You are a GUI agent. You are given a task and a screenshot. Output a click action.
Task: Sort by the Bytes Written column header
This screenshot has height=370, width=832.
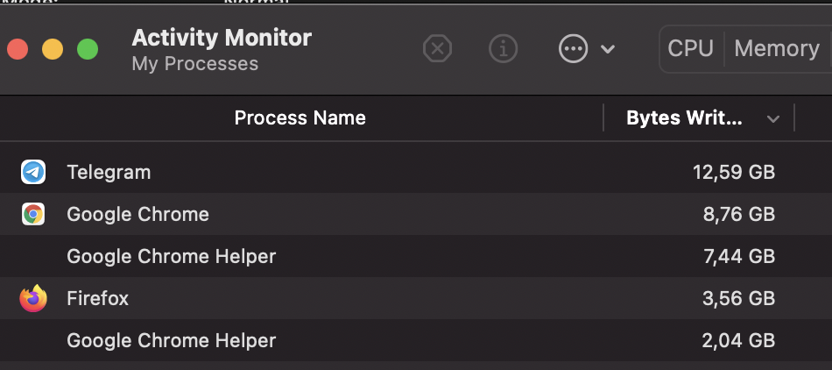684,118
